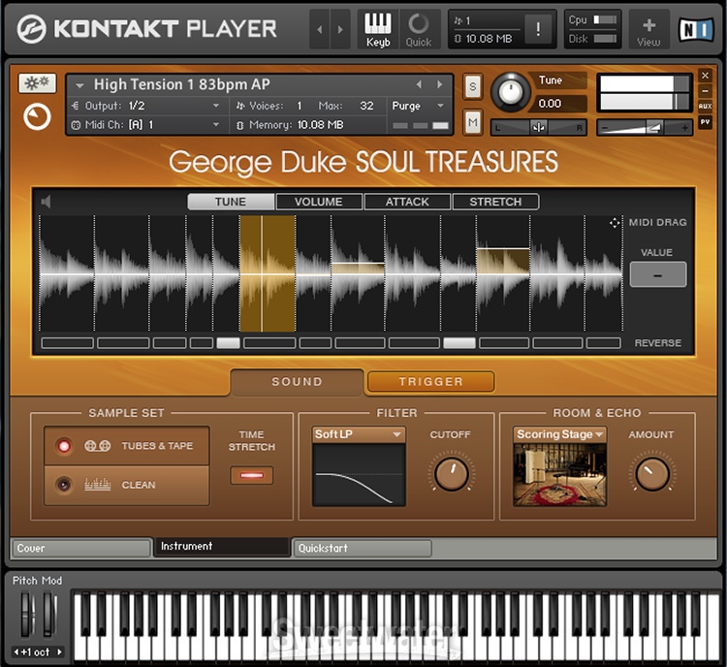Toggle the highlighted fifth reverse slice button

pos(228,343)
